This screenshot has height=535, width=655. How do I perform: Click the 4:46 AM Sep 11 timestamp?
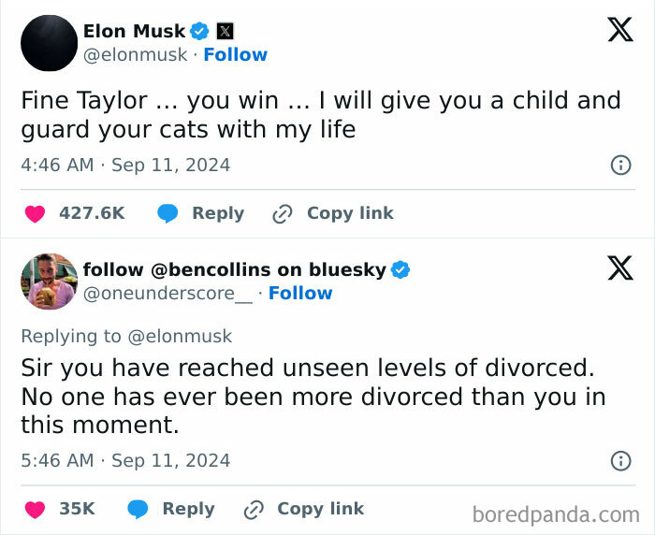coord(125,166)
